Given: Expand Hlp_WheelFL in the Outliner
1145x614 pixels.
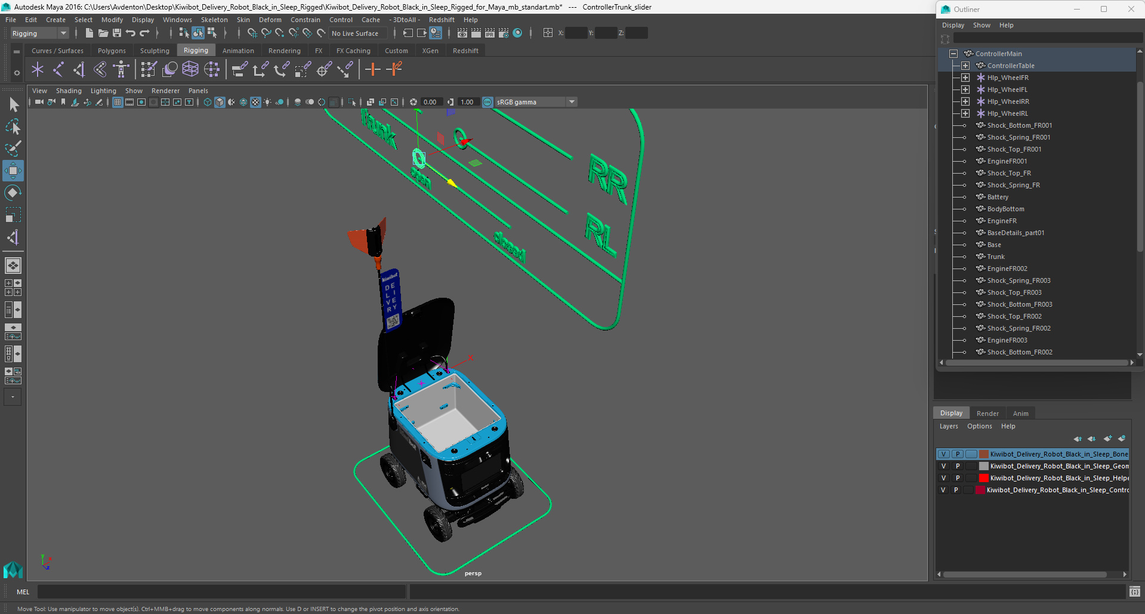Looking at the screenshot, I should (x=965, y=90).
